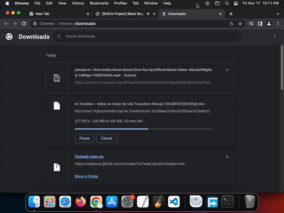
Task: Open the Help menu
Action: tap(167, 3)
